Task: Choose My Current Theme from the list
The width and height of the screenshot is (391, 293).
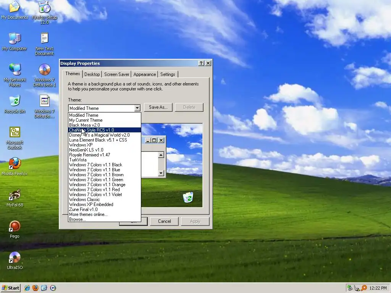Action: 105,120
